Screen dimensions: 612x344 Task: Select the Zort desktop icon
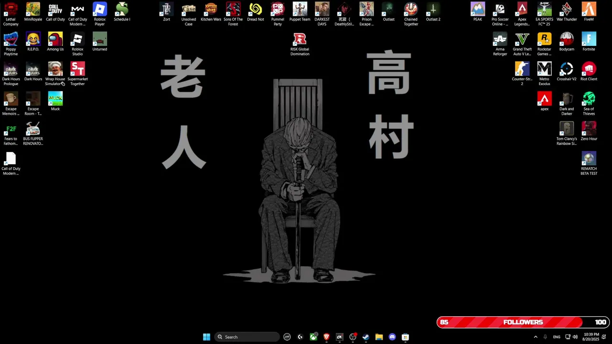pyautogui.click(x=166, y=12)
